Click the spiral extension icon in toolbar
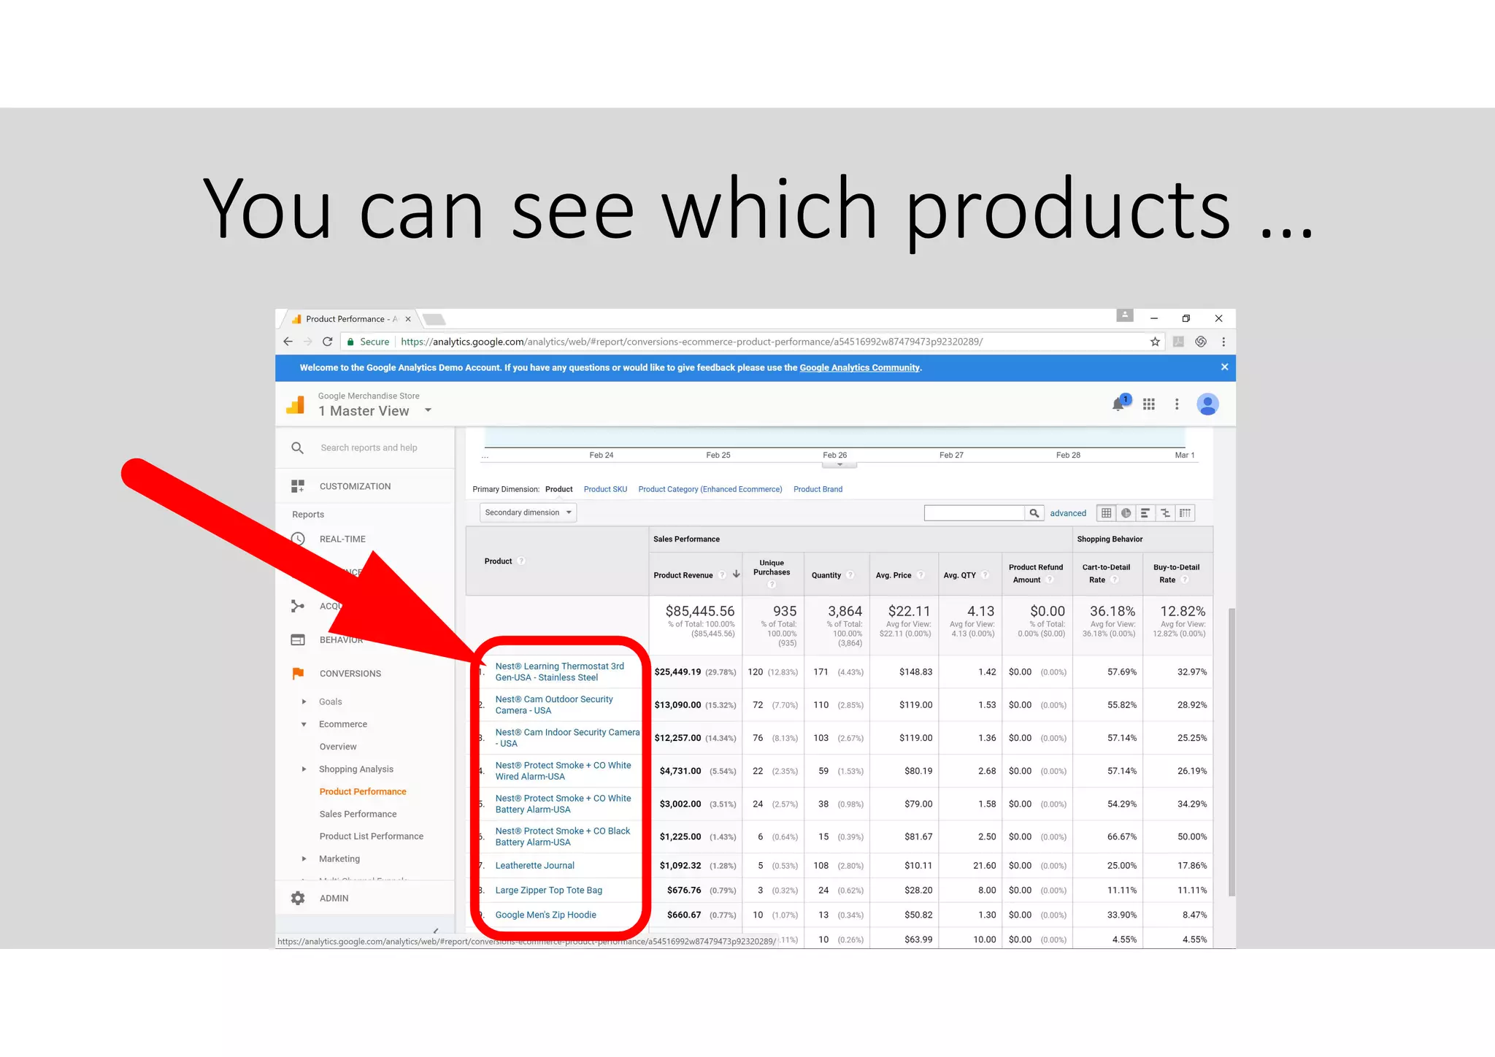The height and width of the screenshot is (1057, 1495). click(x=1201, y=342)
